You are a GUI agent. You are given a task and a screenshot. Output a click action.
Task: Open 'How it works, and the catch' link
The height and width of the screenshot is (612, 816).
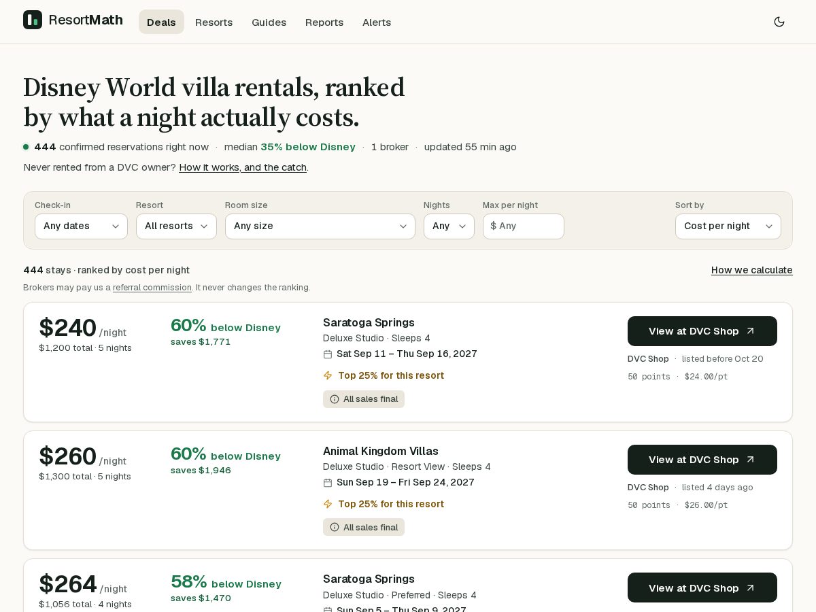pos(243,167)
